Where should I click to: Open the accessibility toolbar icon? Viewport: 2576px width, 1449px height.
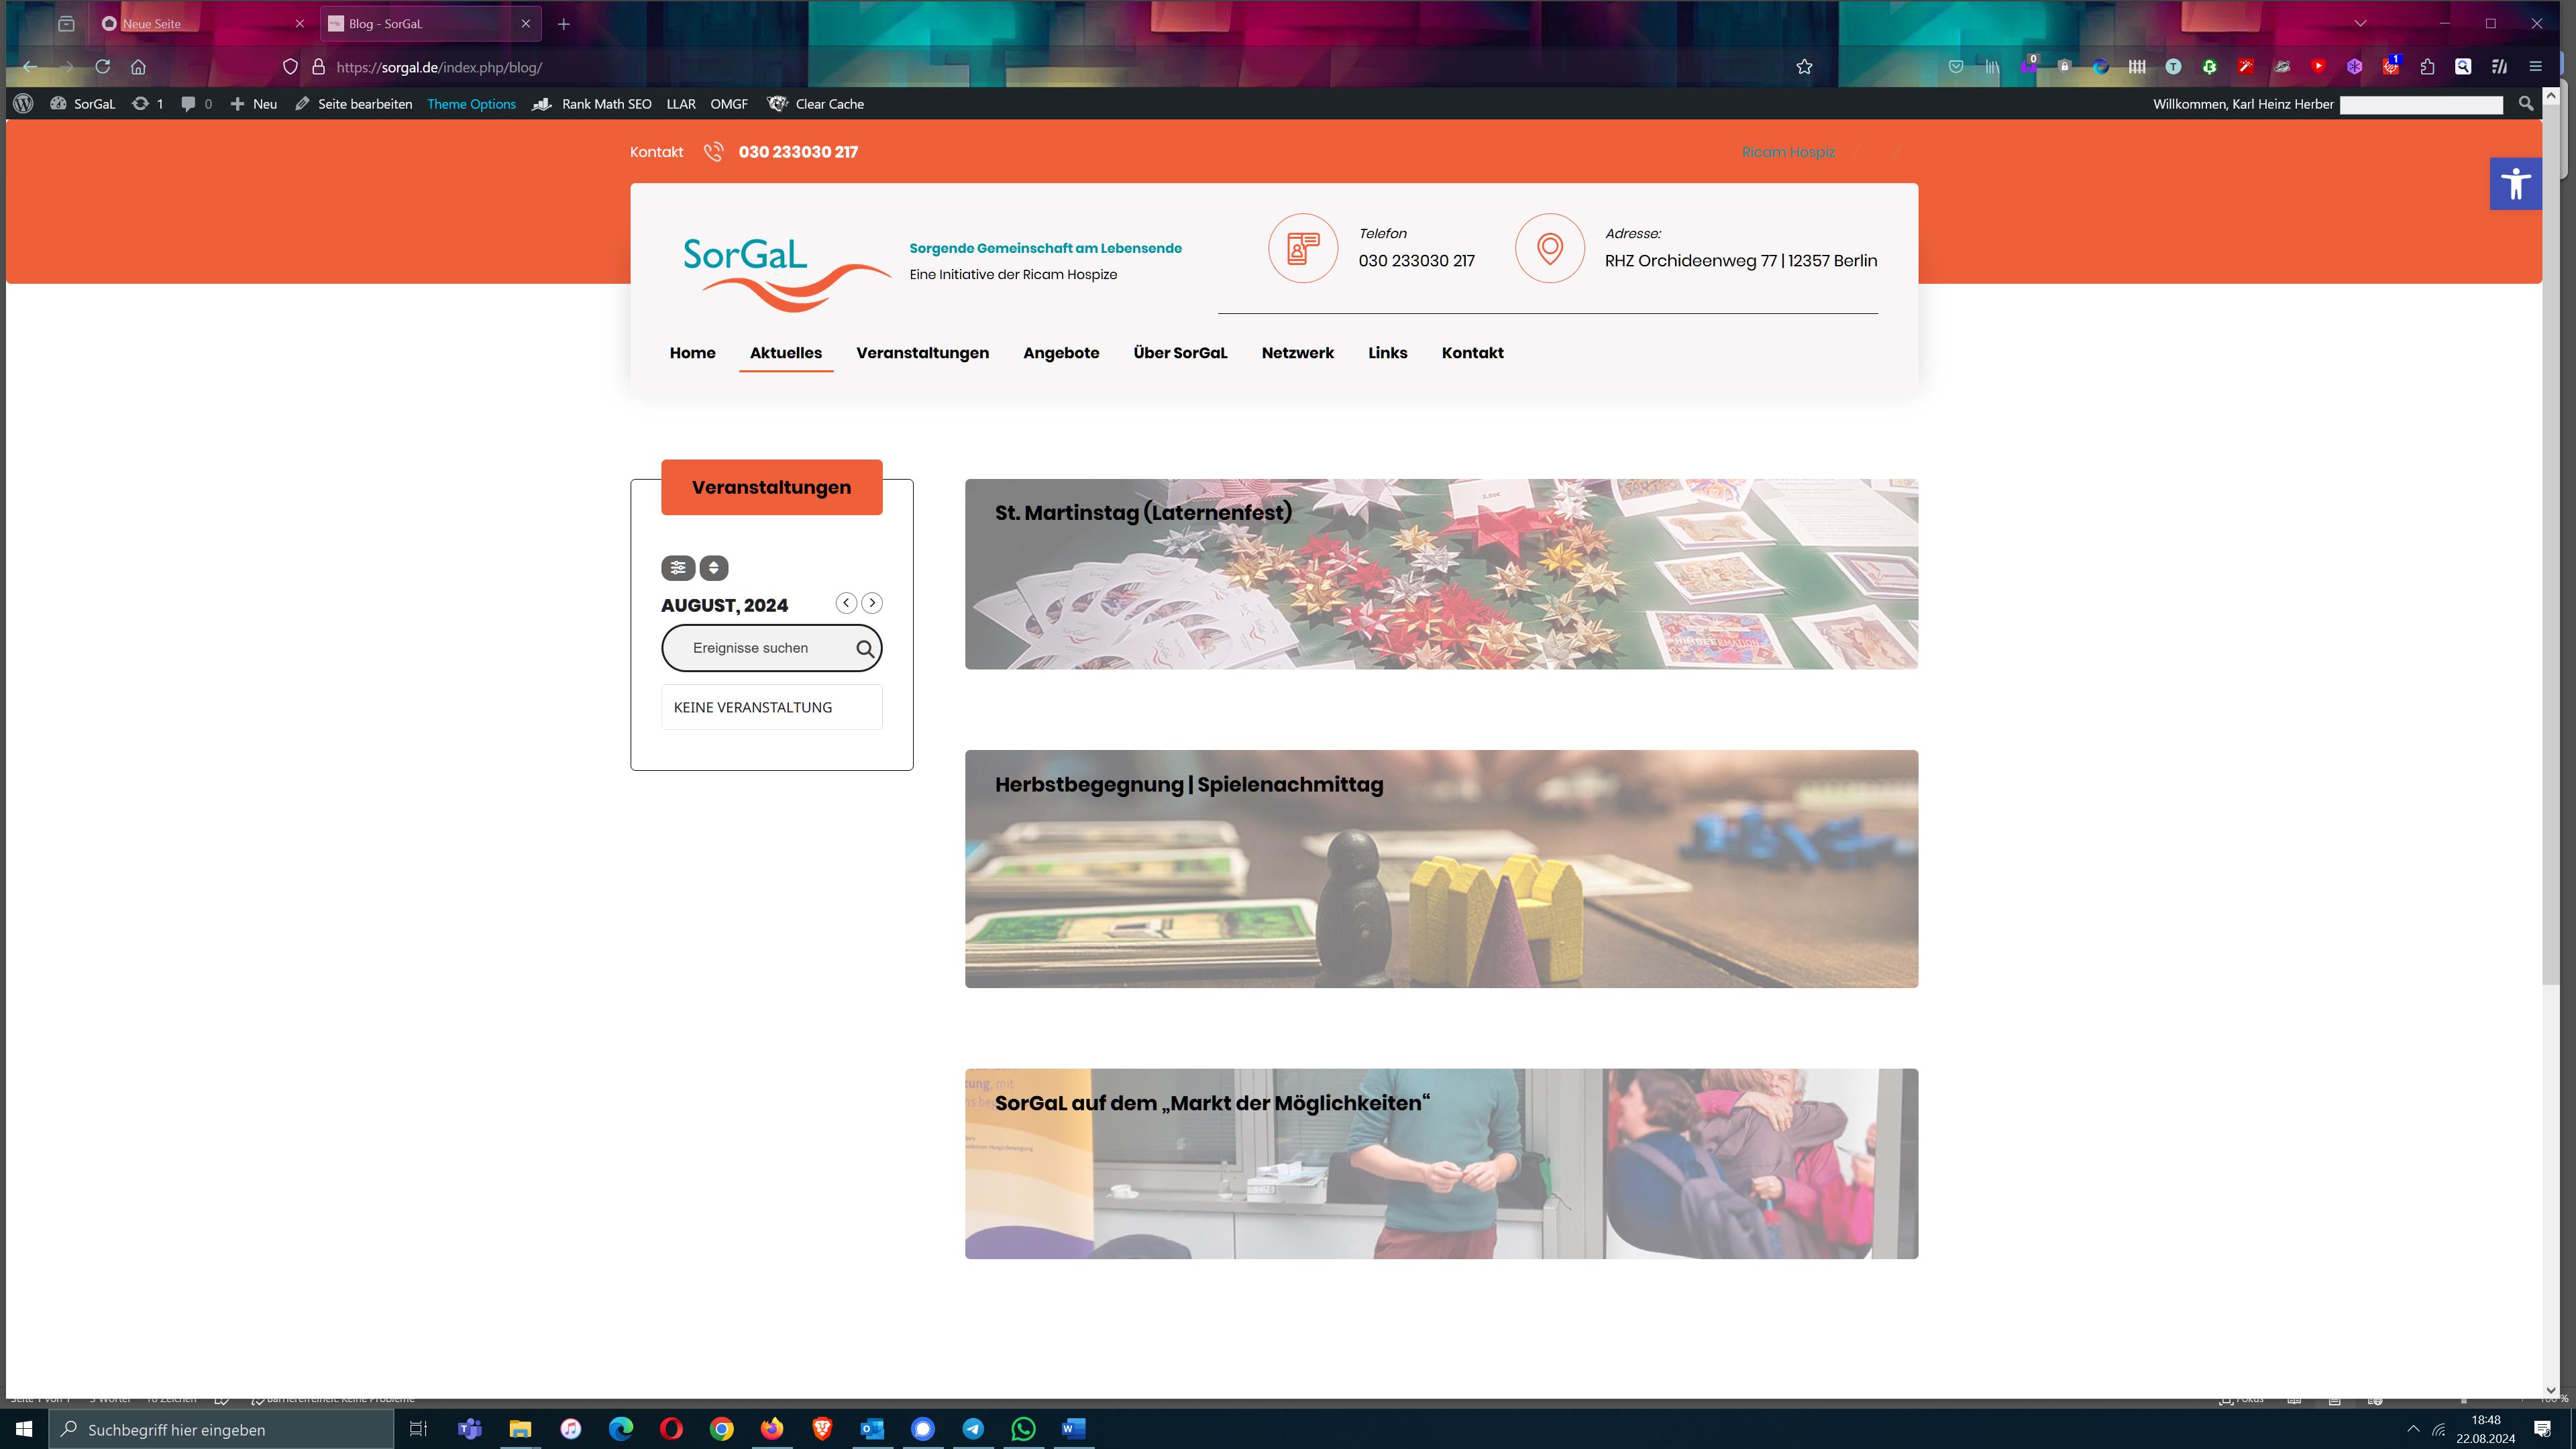click(x=2515, y=184)
